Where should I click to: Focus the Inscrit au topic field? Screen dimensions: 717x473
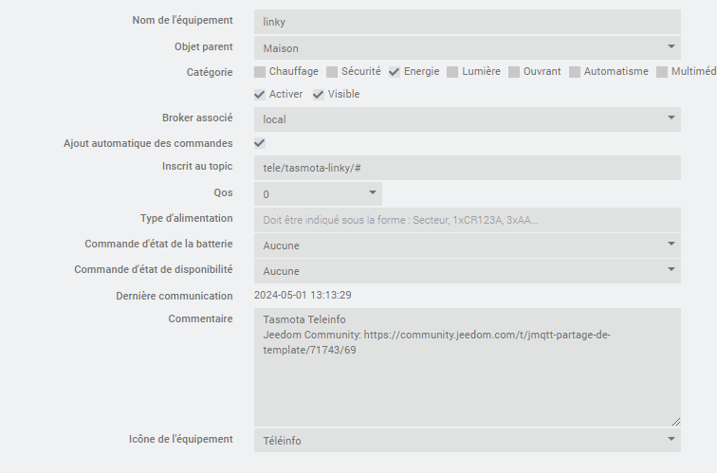[468, 168]
